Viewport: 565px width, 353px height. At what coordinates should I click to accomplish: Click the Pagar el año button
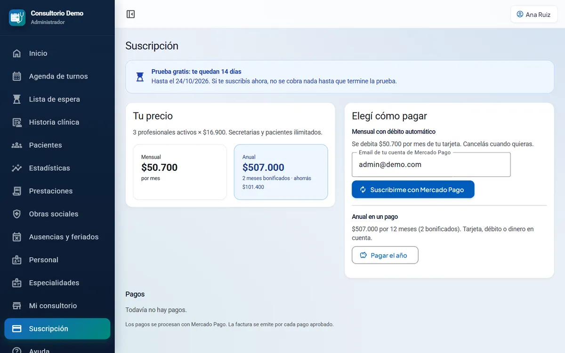click(385, 255)
